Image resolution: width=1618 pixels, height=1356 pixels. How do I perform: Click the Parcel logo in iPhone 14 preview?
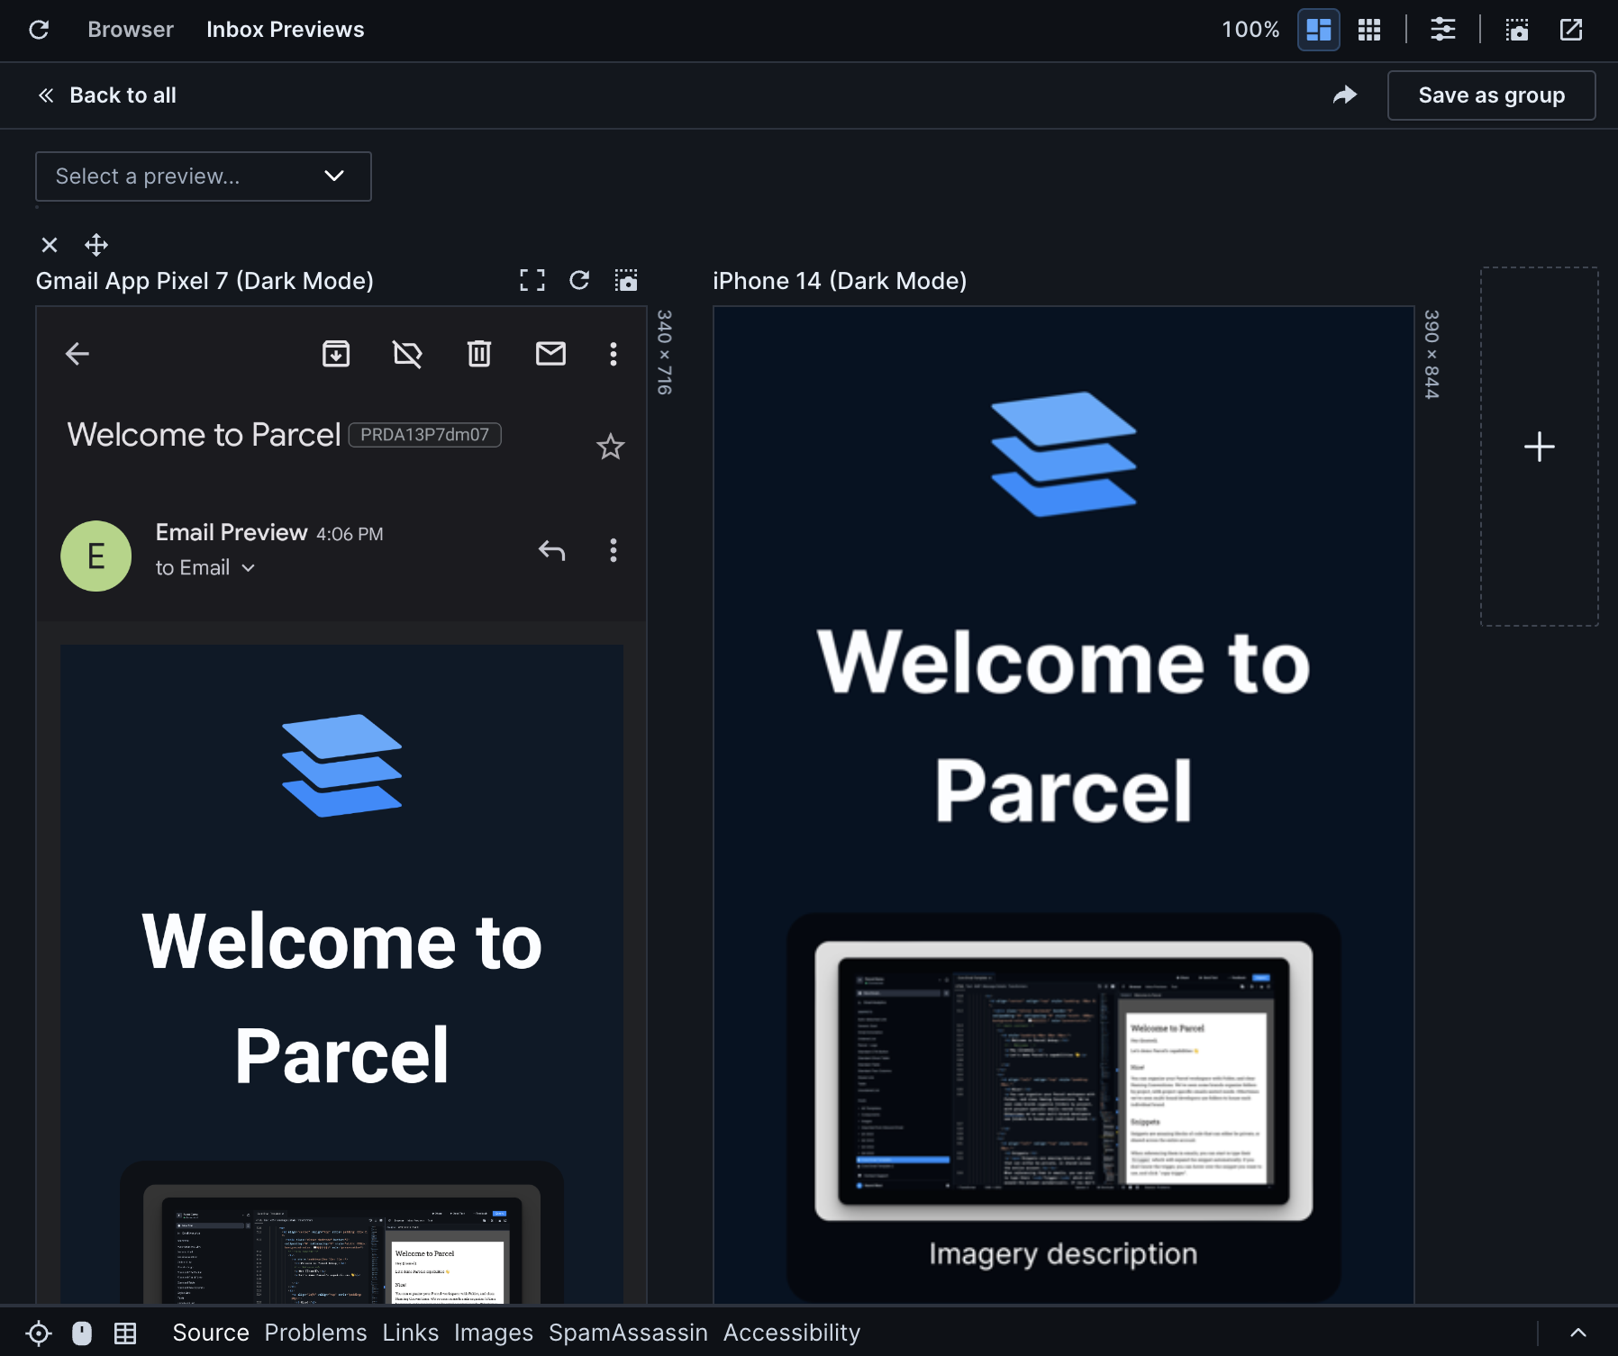pyautogui.click(x=1064, y=454)
